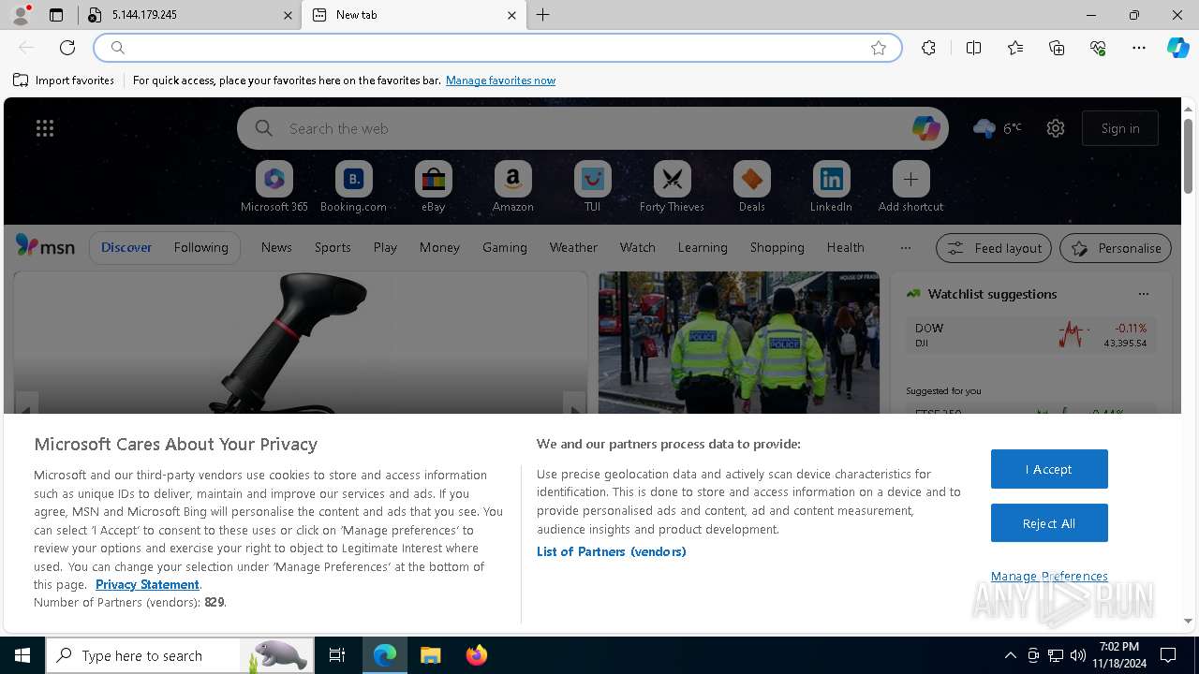Select the Following feed tab
Viewport: 1199px width, 674px height.
tap(200, 247)
